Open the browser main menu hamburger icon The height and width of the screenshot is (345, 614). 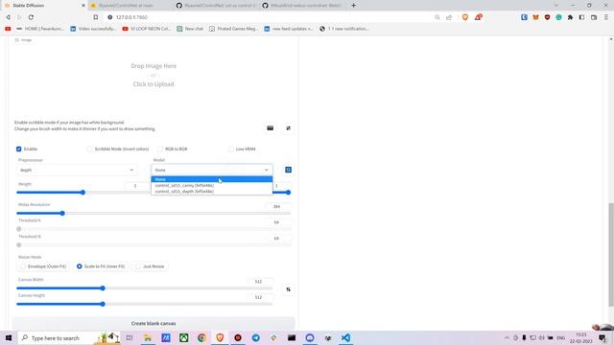tap(606, 17)
